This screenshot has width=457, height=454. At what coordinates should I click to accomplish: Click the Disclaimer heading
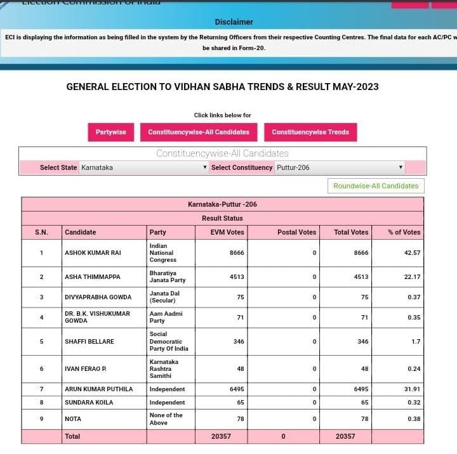tap(234, 22)
